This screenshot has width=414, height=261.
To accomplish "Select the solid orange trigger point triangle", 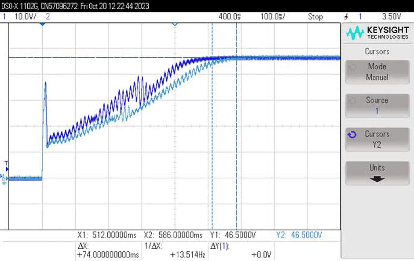I will [42, 25].
